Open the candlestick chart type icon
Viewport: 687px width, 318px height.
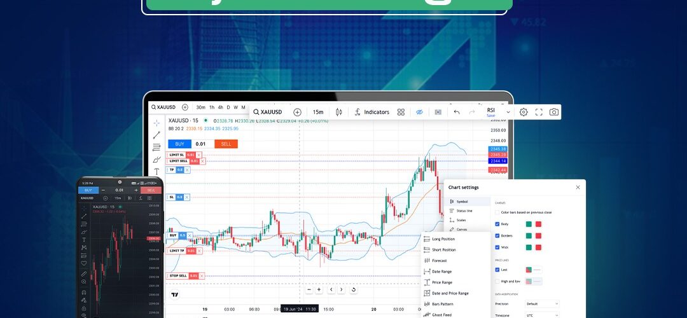pos(338,112)
